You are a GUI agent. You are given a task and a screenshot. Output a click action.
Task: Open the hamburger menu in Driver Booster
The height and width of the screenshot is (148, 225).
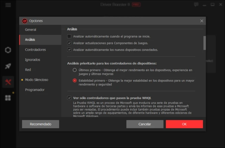(x=8, y=5)
